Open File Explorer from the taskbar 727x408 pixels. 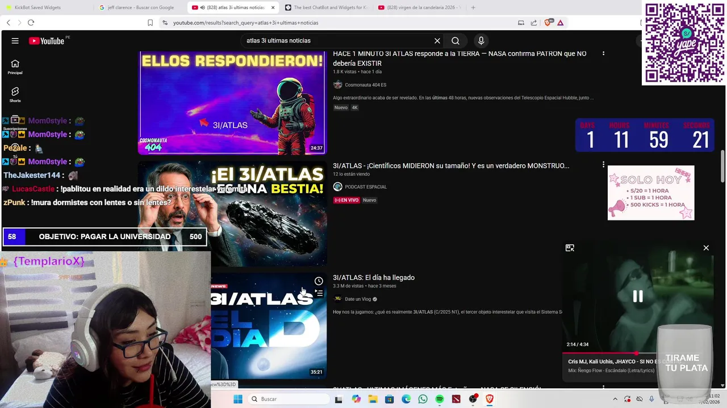(x=373, y=399)
